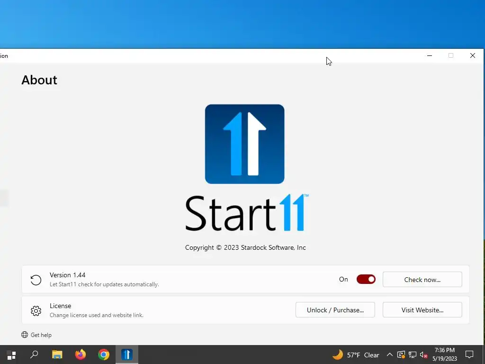The width and height of the screenshot is (485, 364).
Task: Select Start11 app icon in taskbar
Action: point(127,355)
